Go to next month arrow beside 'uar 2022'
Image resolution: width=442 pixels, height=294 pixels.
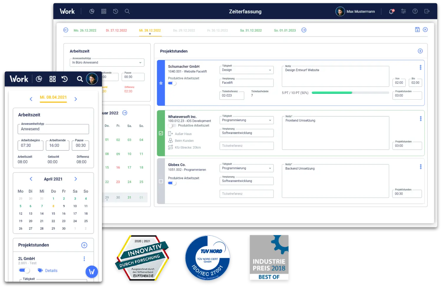point(125,113)
